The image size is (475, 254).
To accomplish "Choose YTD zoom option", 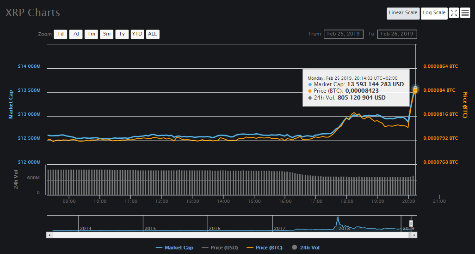I will [x=137, y=34].
